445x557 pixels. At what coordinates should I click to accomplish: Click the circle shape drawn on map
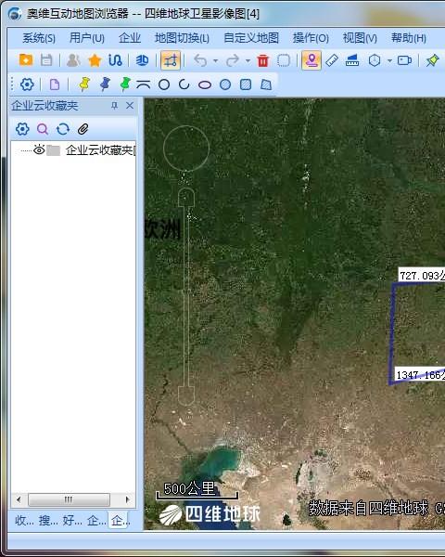[186, 149]
